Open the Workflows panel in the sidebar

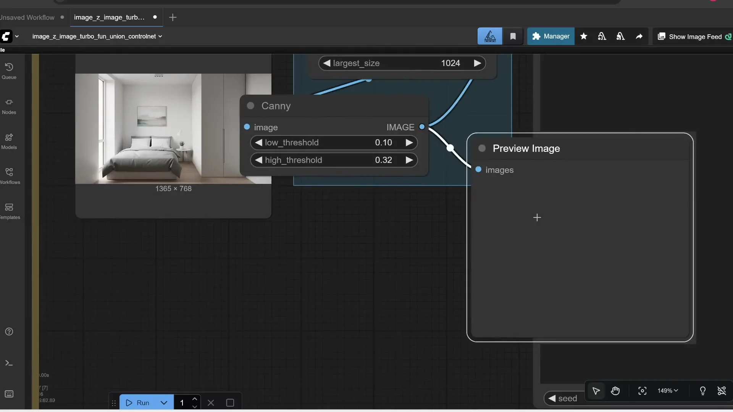(9, 175)
